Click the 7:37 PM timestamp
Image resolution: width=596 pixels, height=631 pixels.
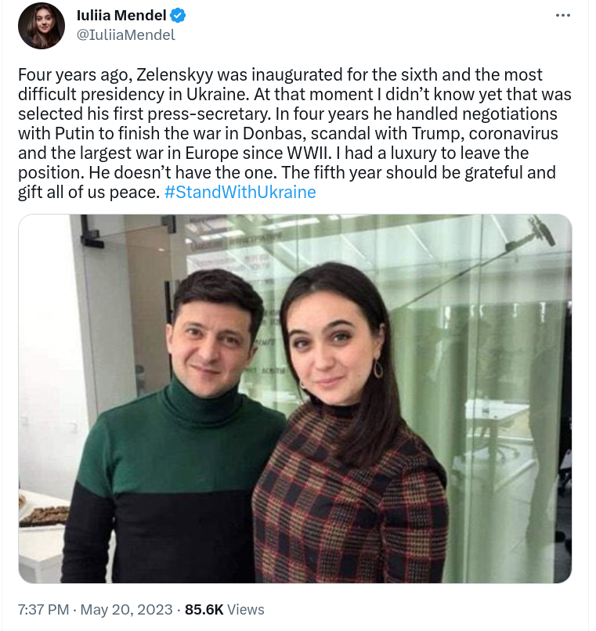point(43,609)
